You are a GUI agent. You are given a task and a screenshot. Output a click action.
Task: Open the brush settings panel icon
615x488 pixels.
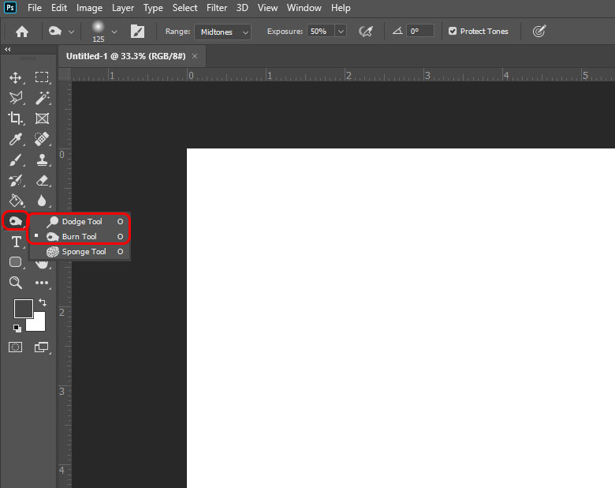point(138,32)
